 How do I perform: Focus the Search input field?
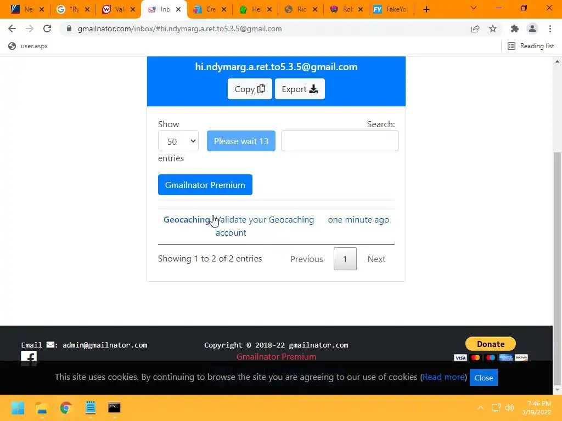tap(340, 141)
